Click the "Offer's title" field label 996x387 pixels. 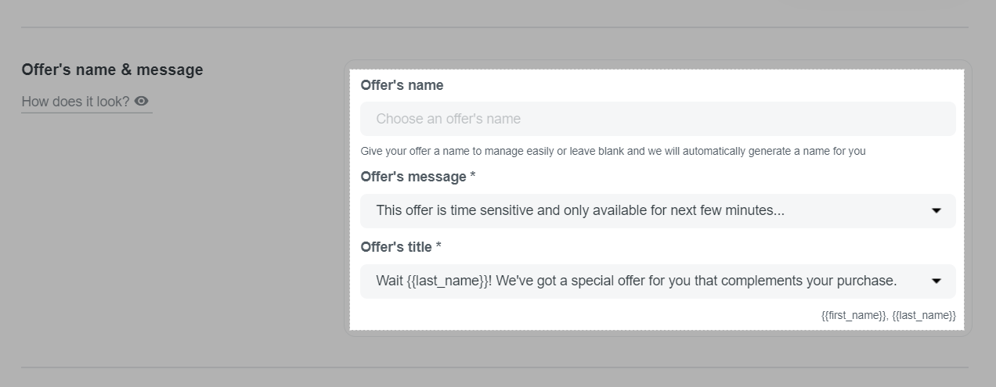[x=395, y=247]
